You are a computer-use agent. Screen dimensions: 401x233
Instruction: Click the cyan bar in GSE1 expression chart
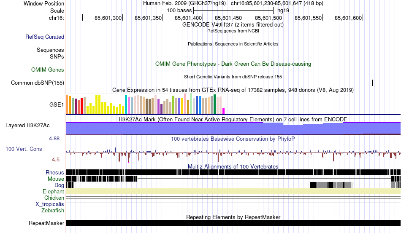click(126, 104)
